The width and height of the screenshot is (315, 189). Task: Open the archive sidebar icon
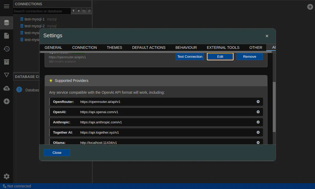(7, 62)
